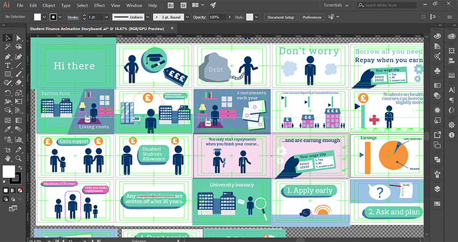This screenshot has width=458, height=242.
Task: Open the Pathfinder panel icon
Action: (x=437, y=160)
